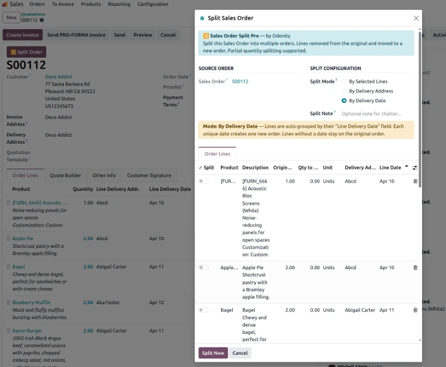Click the Split Now button
Image resolution: width=446 pixels, height=367 pixels.
coord(213,353)
